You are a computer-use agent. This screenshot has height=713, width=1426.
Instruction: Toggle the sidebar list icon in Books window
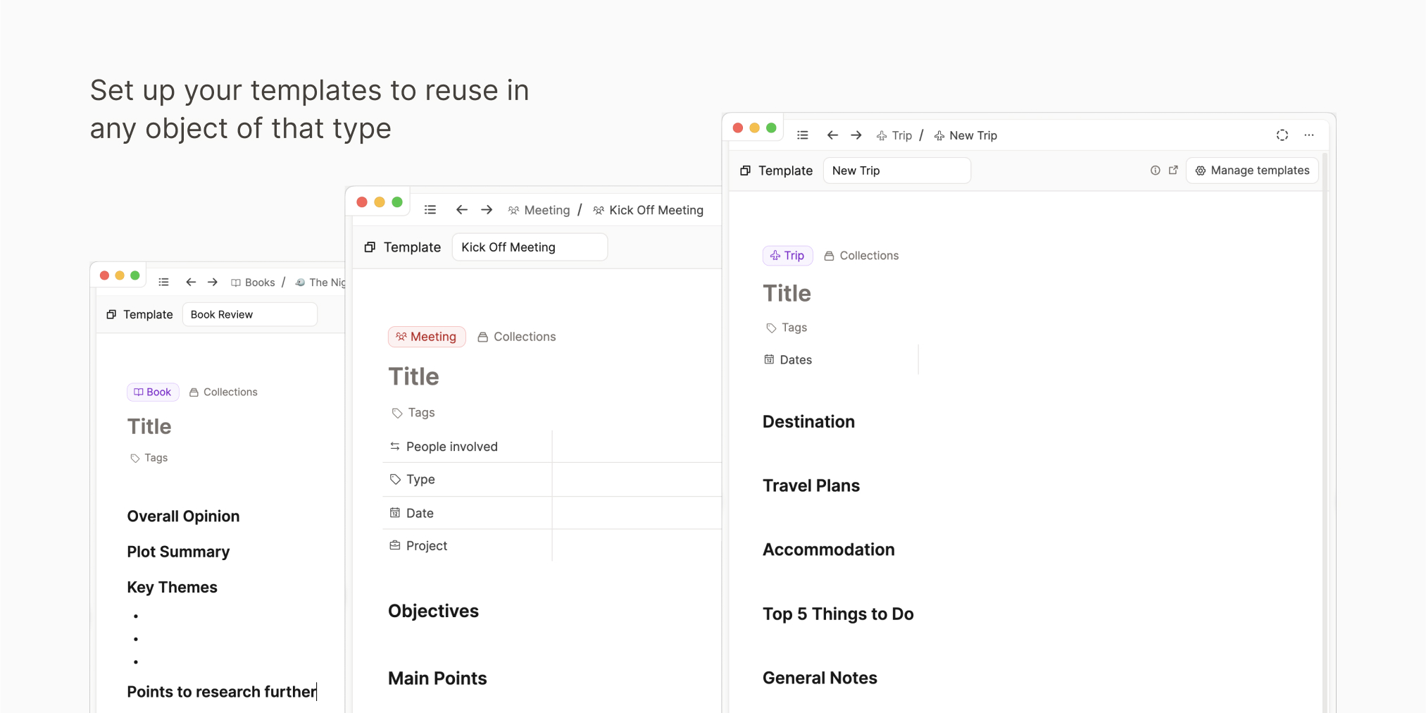pyautogui.click(x=163, y=283)
